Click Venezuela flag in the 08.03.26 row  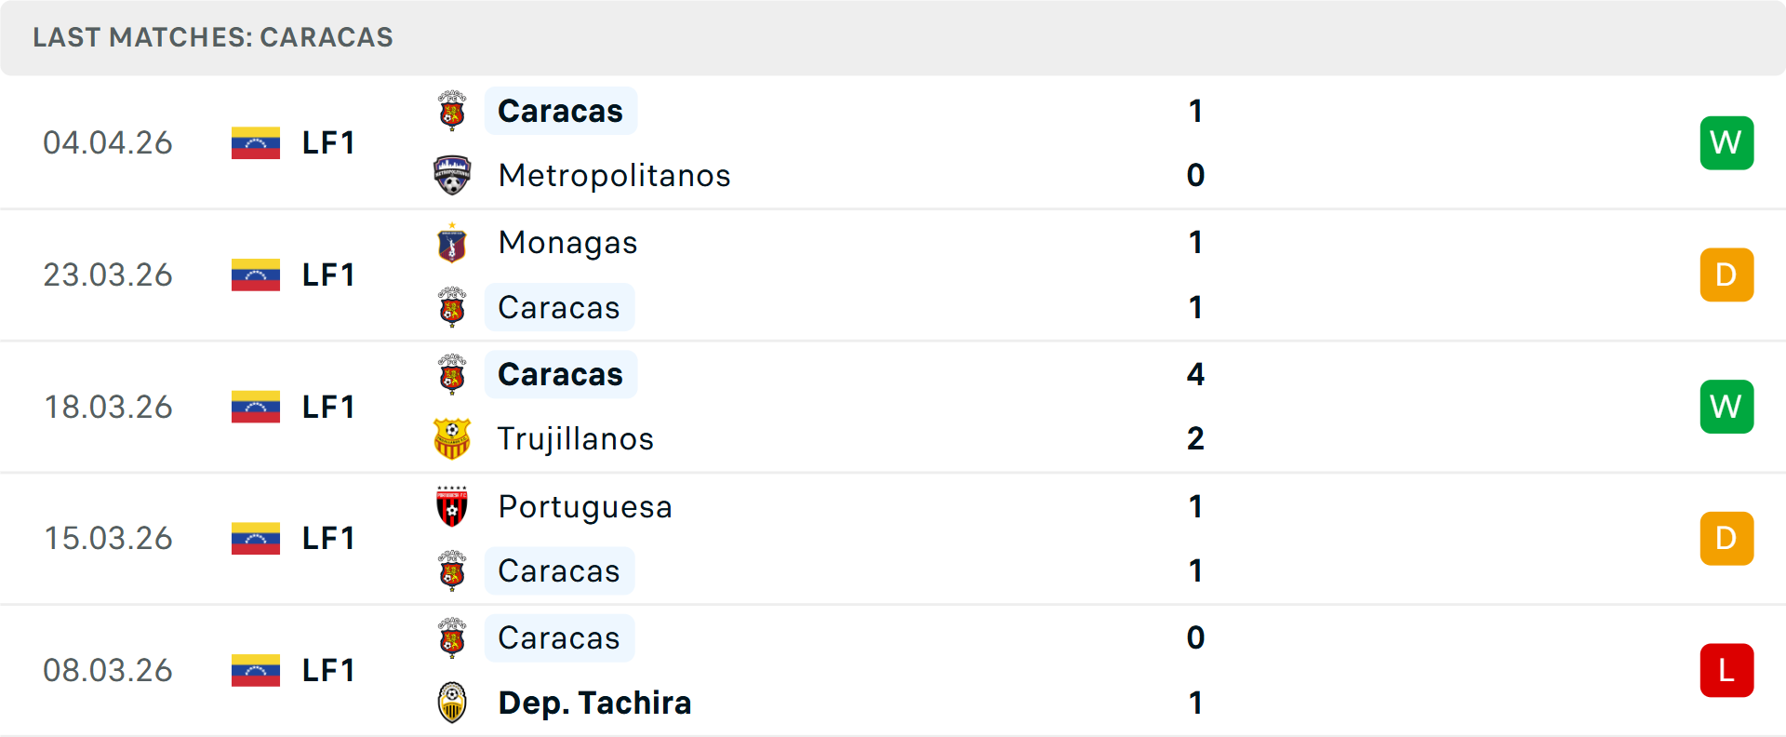[256, 670]
